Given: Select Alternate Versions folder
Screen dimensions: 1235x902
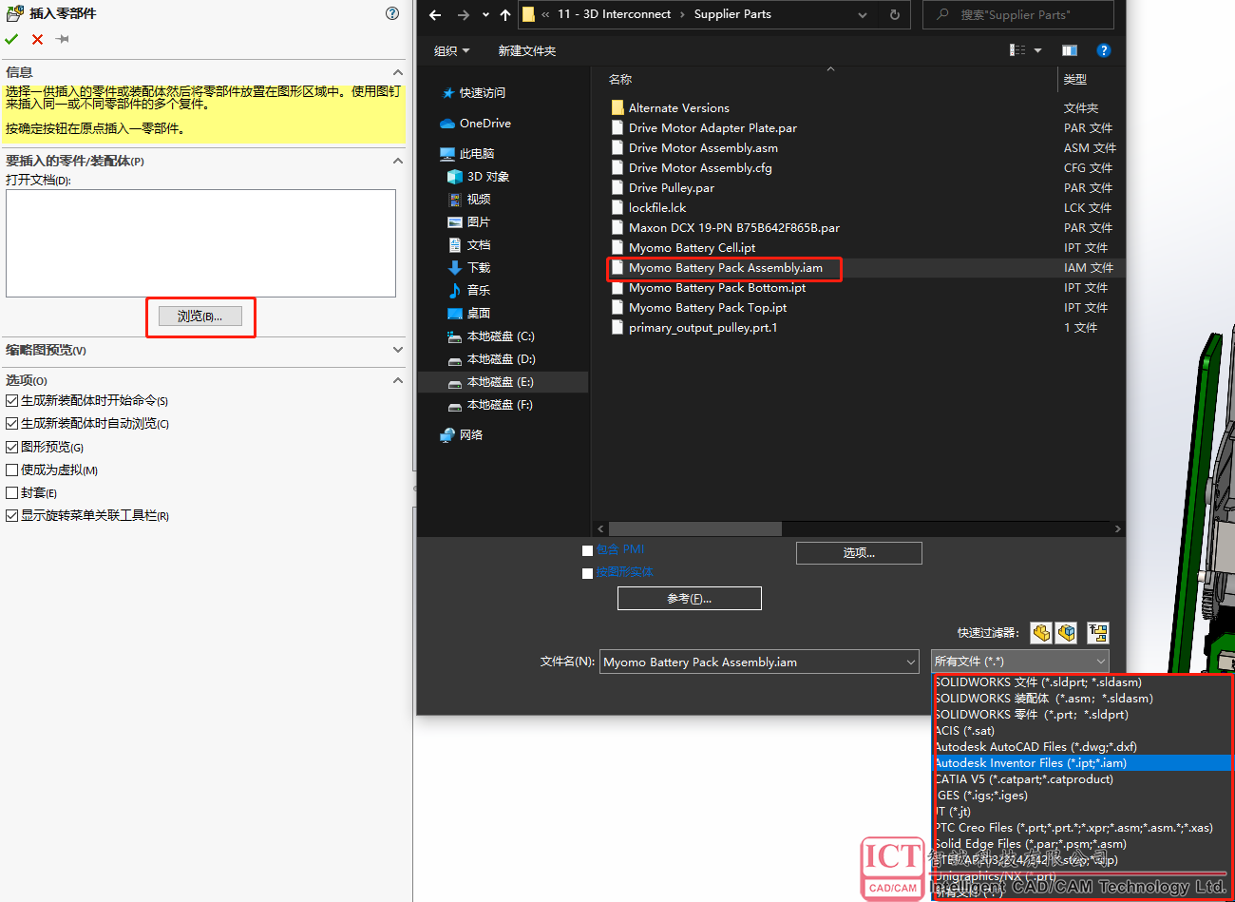Looking at the screenshot, I should coord(679,108).
